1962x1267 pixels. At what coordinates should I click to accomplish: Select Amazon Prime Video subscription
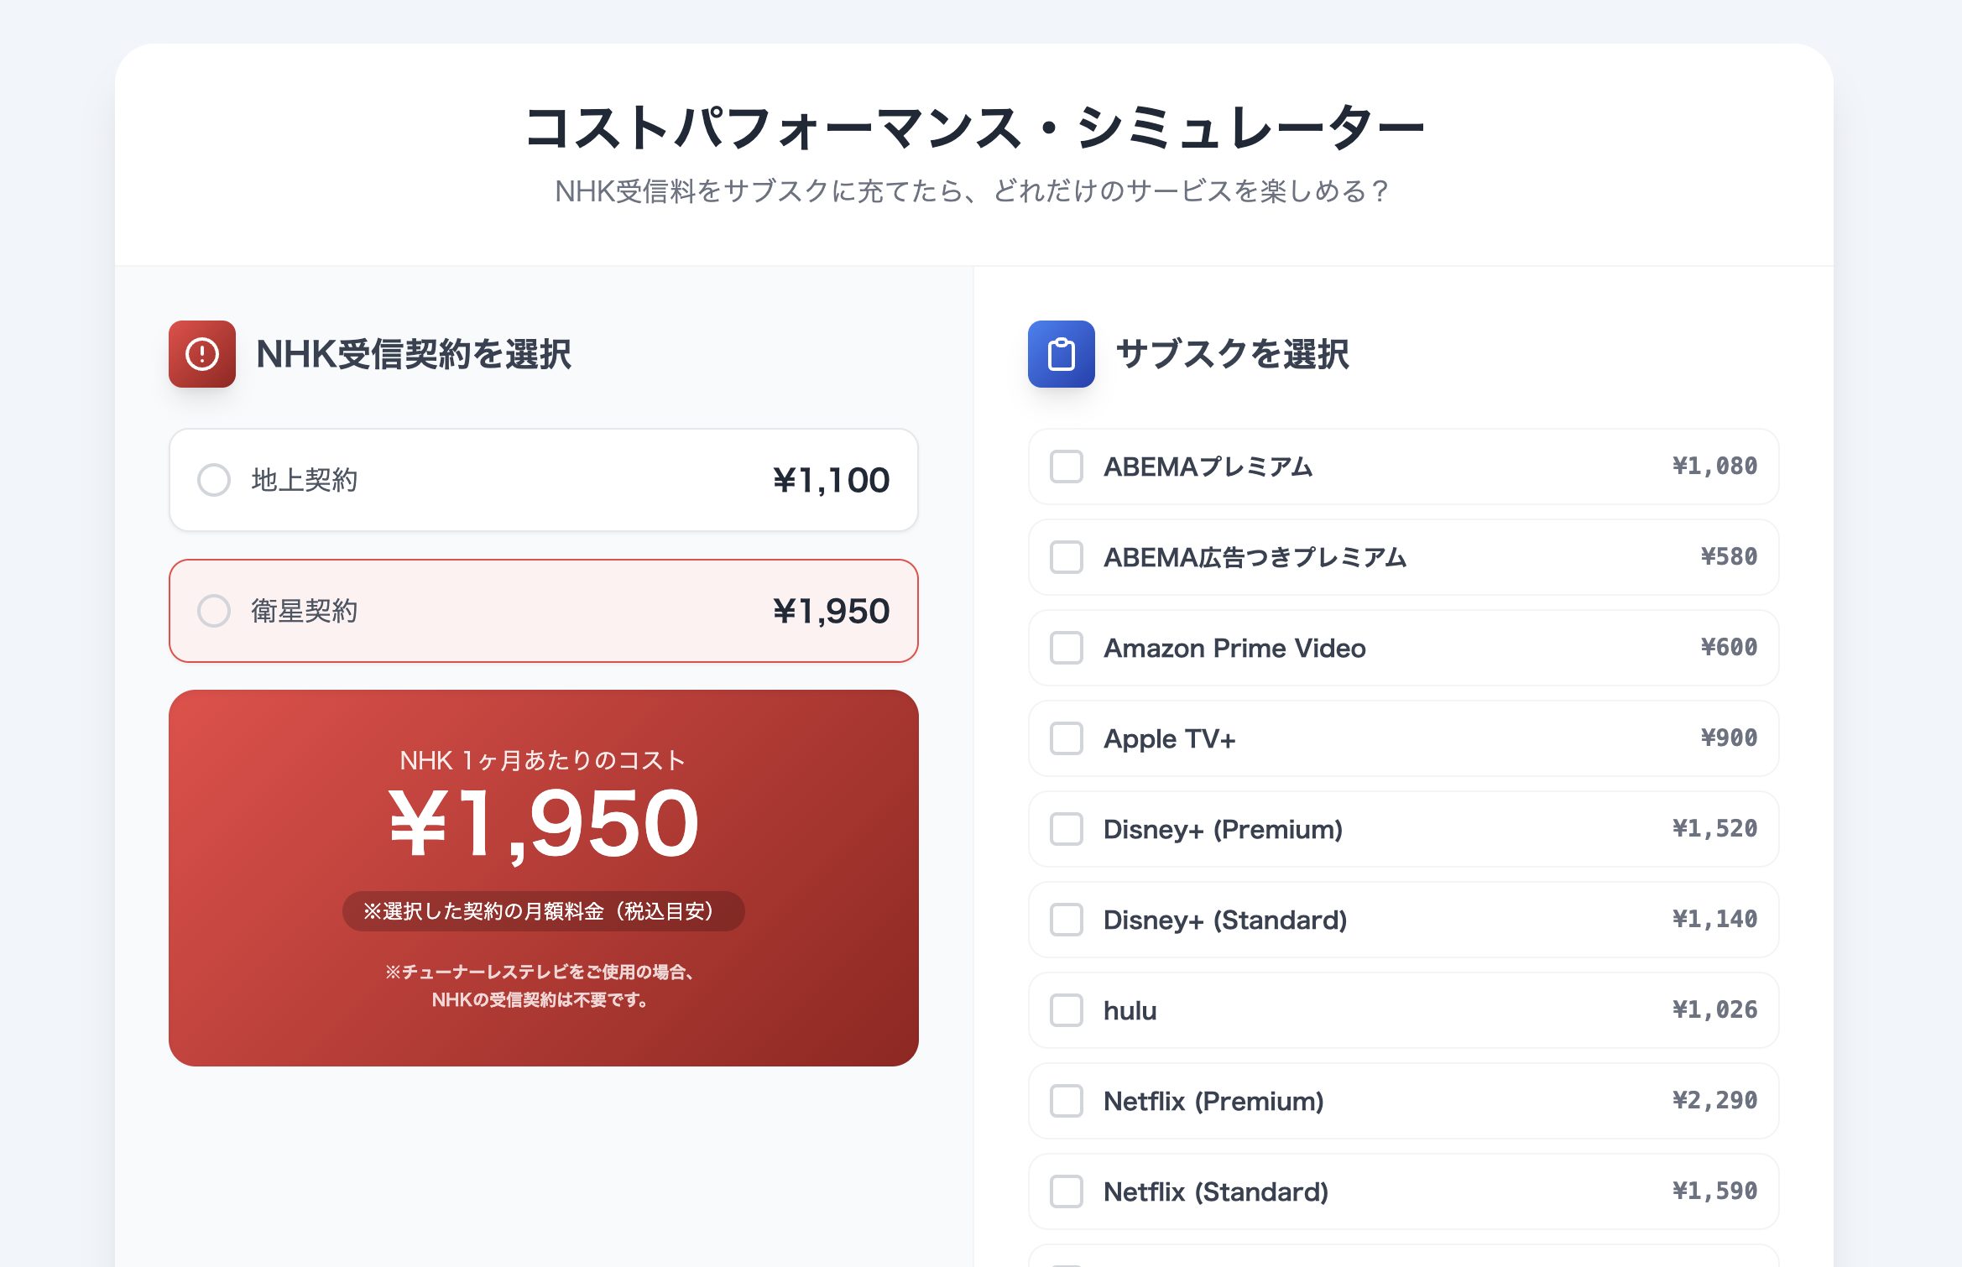tap(1066, 649)
